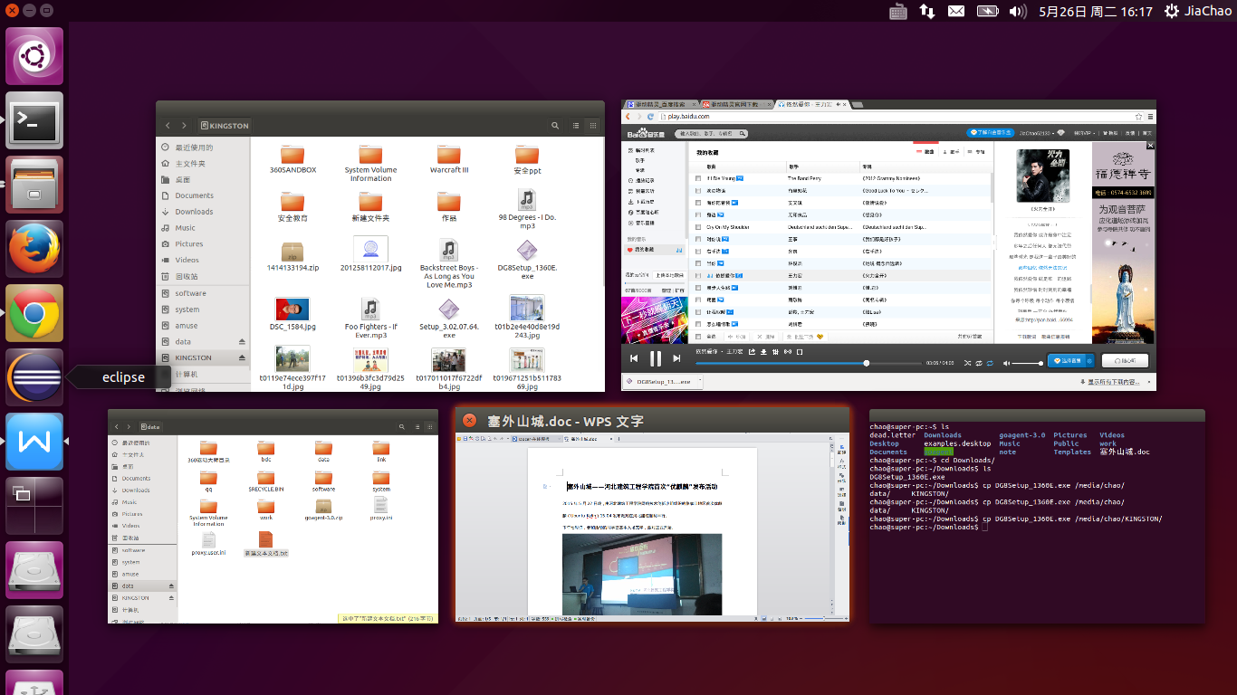Adjust the Baidu Music volume slider

pos(1027,363)
